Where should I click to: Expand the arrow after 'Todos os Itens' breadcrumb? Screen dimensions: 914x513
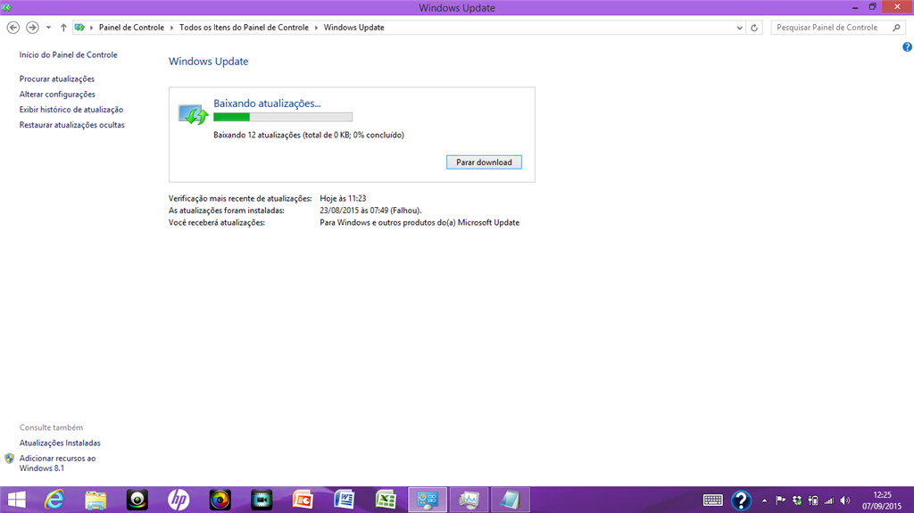pyautogui.click(x=317, y=28)
